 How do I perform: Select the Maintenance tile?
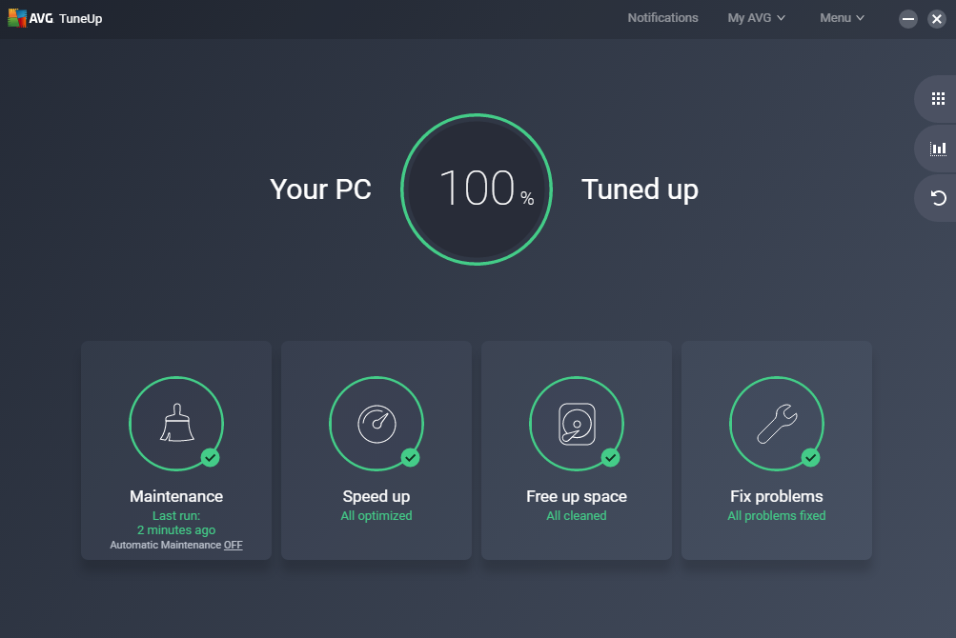[x=175, y=450]
